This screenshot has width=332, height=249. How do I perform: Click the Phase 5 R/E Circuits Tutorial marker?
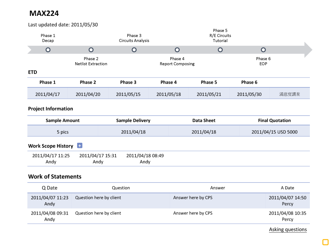(x=220, y=50)
